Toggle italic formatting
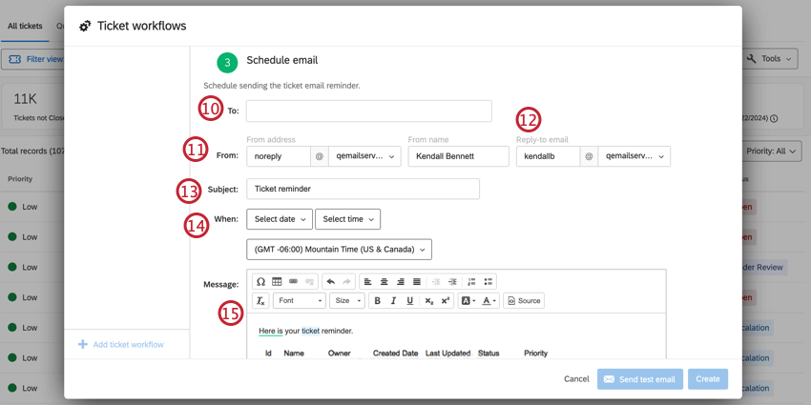 (x=393, y=300)
